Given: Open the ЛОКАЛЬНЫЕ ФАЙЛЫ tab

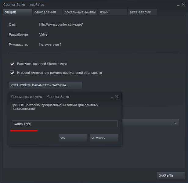Looking at the screenshot, I should (80, 12).
